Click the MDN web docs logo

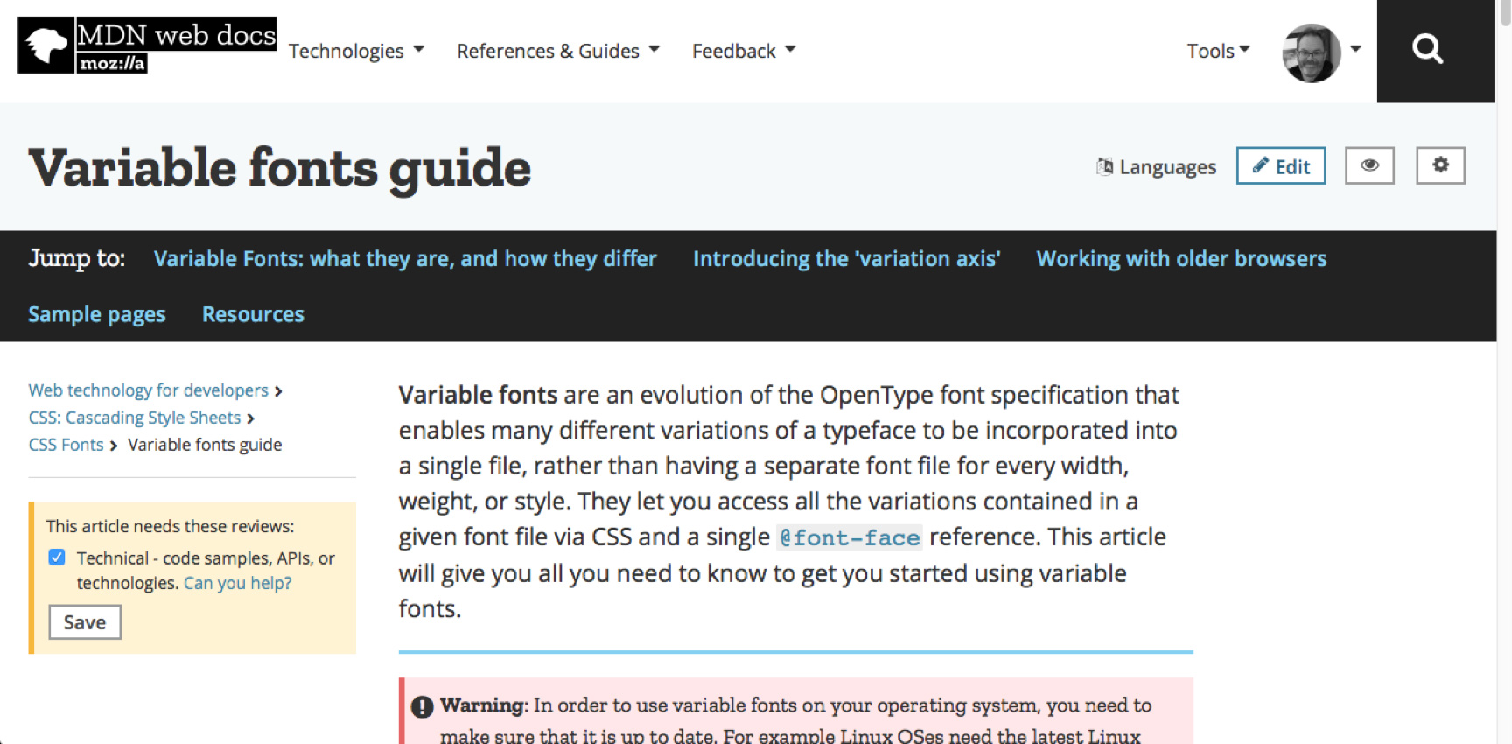(147, 45)
